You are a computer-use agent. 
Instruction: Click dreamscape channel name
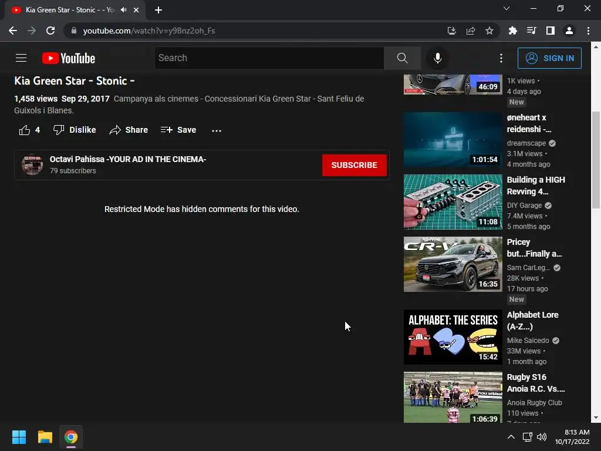526,143
